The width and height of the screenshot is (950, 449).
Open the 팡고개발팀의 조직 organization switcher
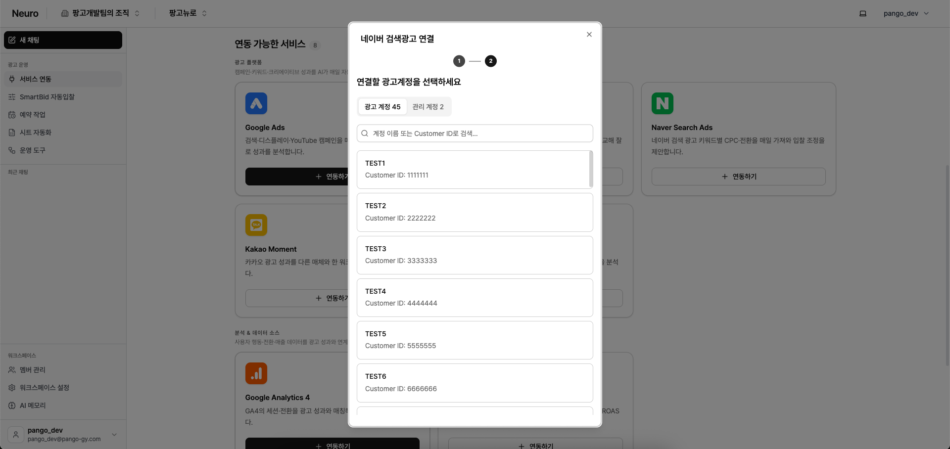tap(100, 13)
